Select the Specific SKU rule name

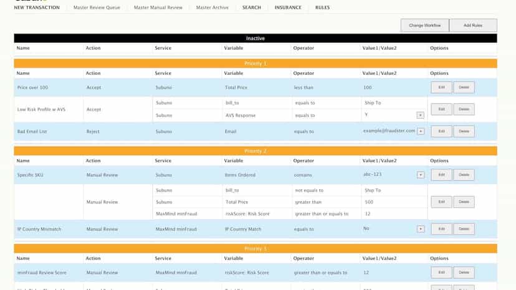(31, 175)
